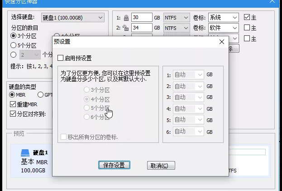This screenshot has width=282, height=191.
Task: Open preset size dropdown for partition 4
Action: click(188, 108)
